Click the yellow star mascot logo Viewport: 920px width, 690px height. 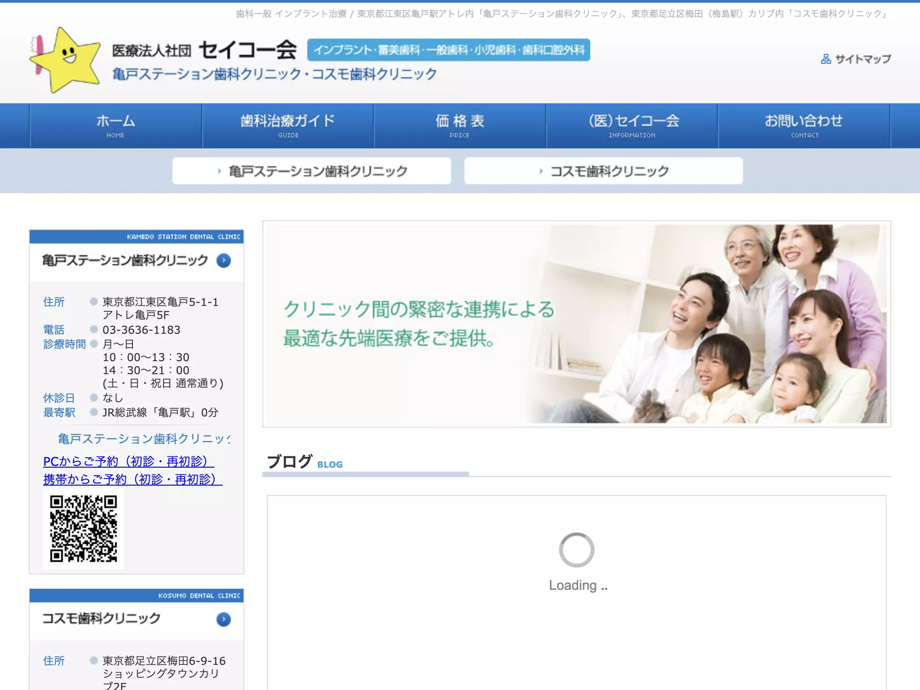[65, 60]
